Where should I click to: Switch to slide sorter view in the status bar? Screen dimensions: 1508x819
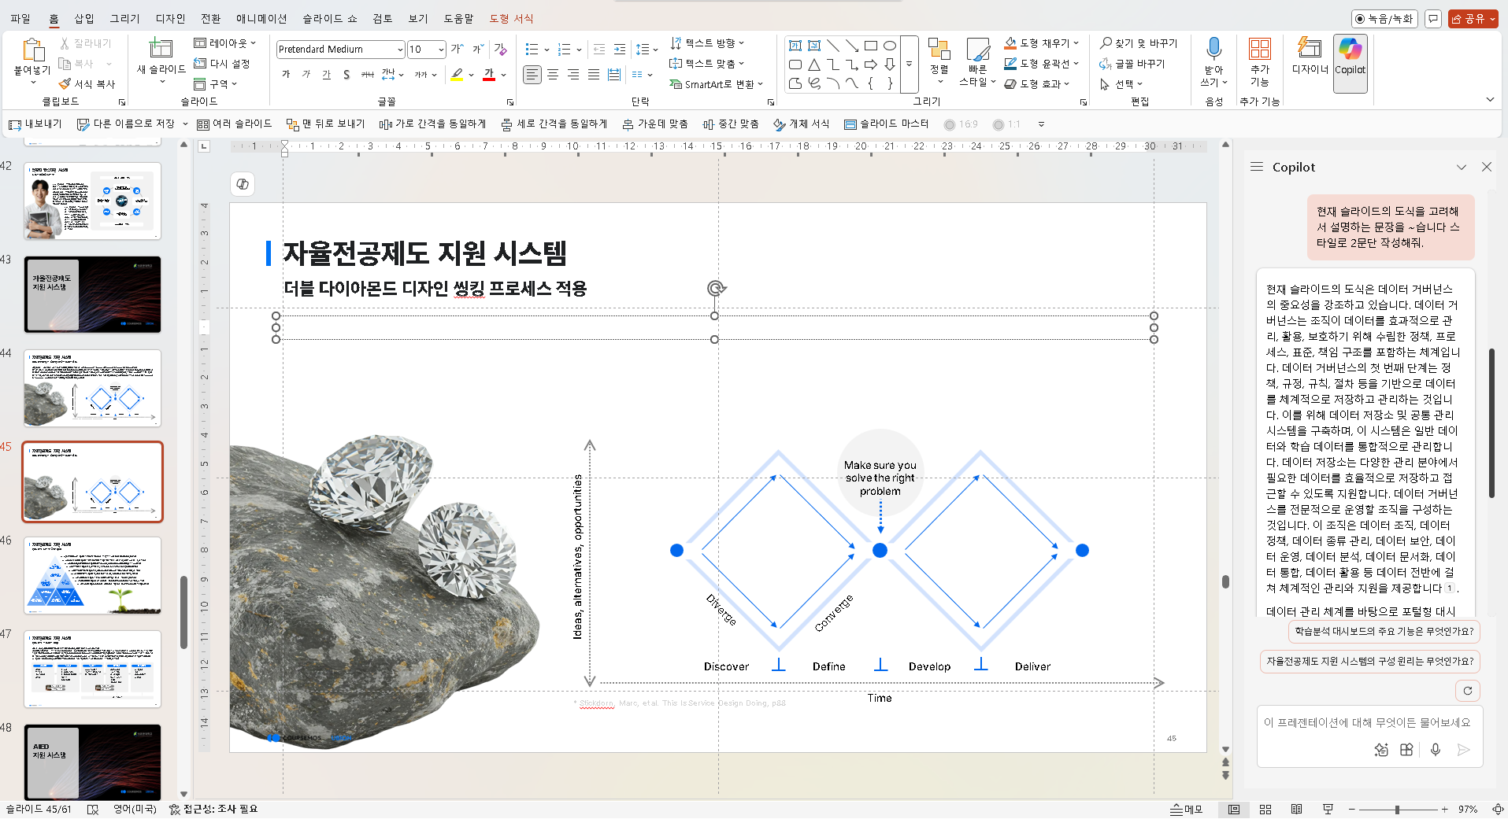point(1265,810)
